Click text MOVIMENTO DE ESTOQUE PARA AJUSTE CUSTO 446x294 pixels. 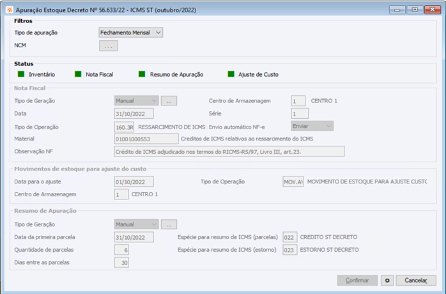click(x=367, y=182)
